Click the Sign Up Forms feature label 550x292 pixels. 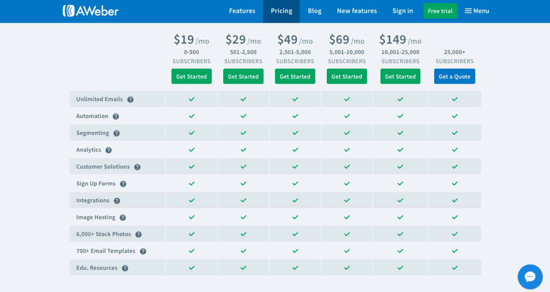coord(96,184)
